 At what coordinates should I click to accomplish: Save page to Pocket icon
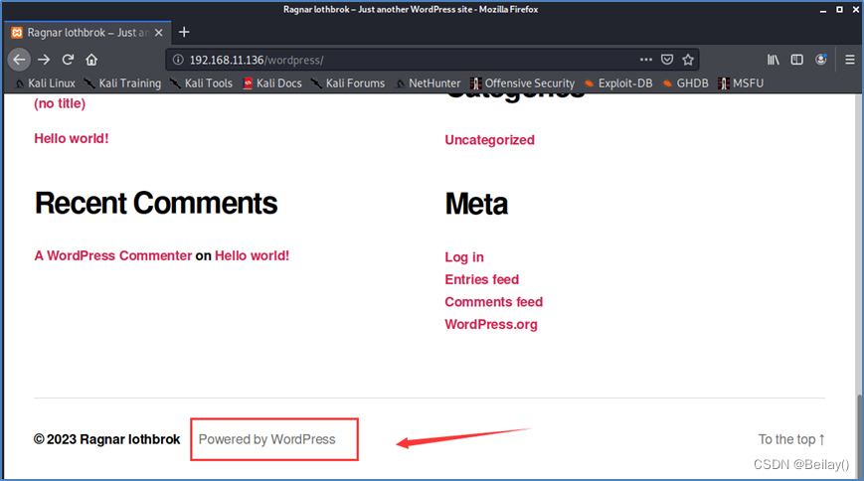click(x=667, y=60)
